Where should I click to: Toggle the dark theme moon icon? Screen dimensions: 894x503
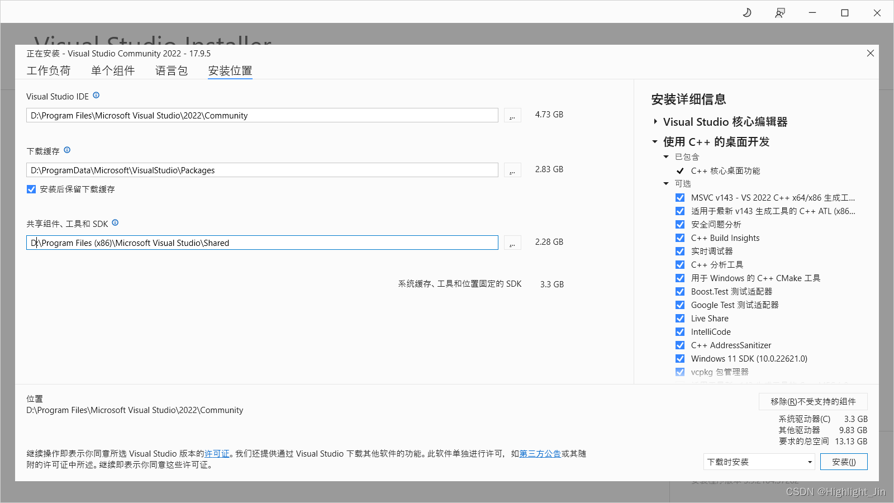pos(747,12)
